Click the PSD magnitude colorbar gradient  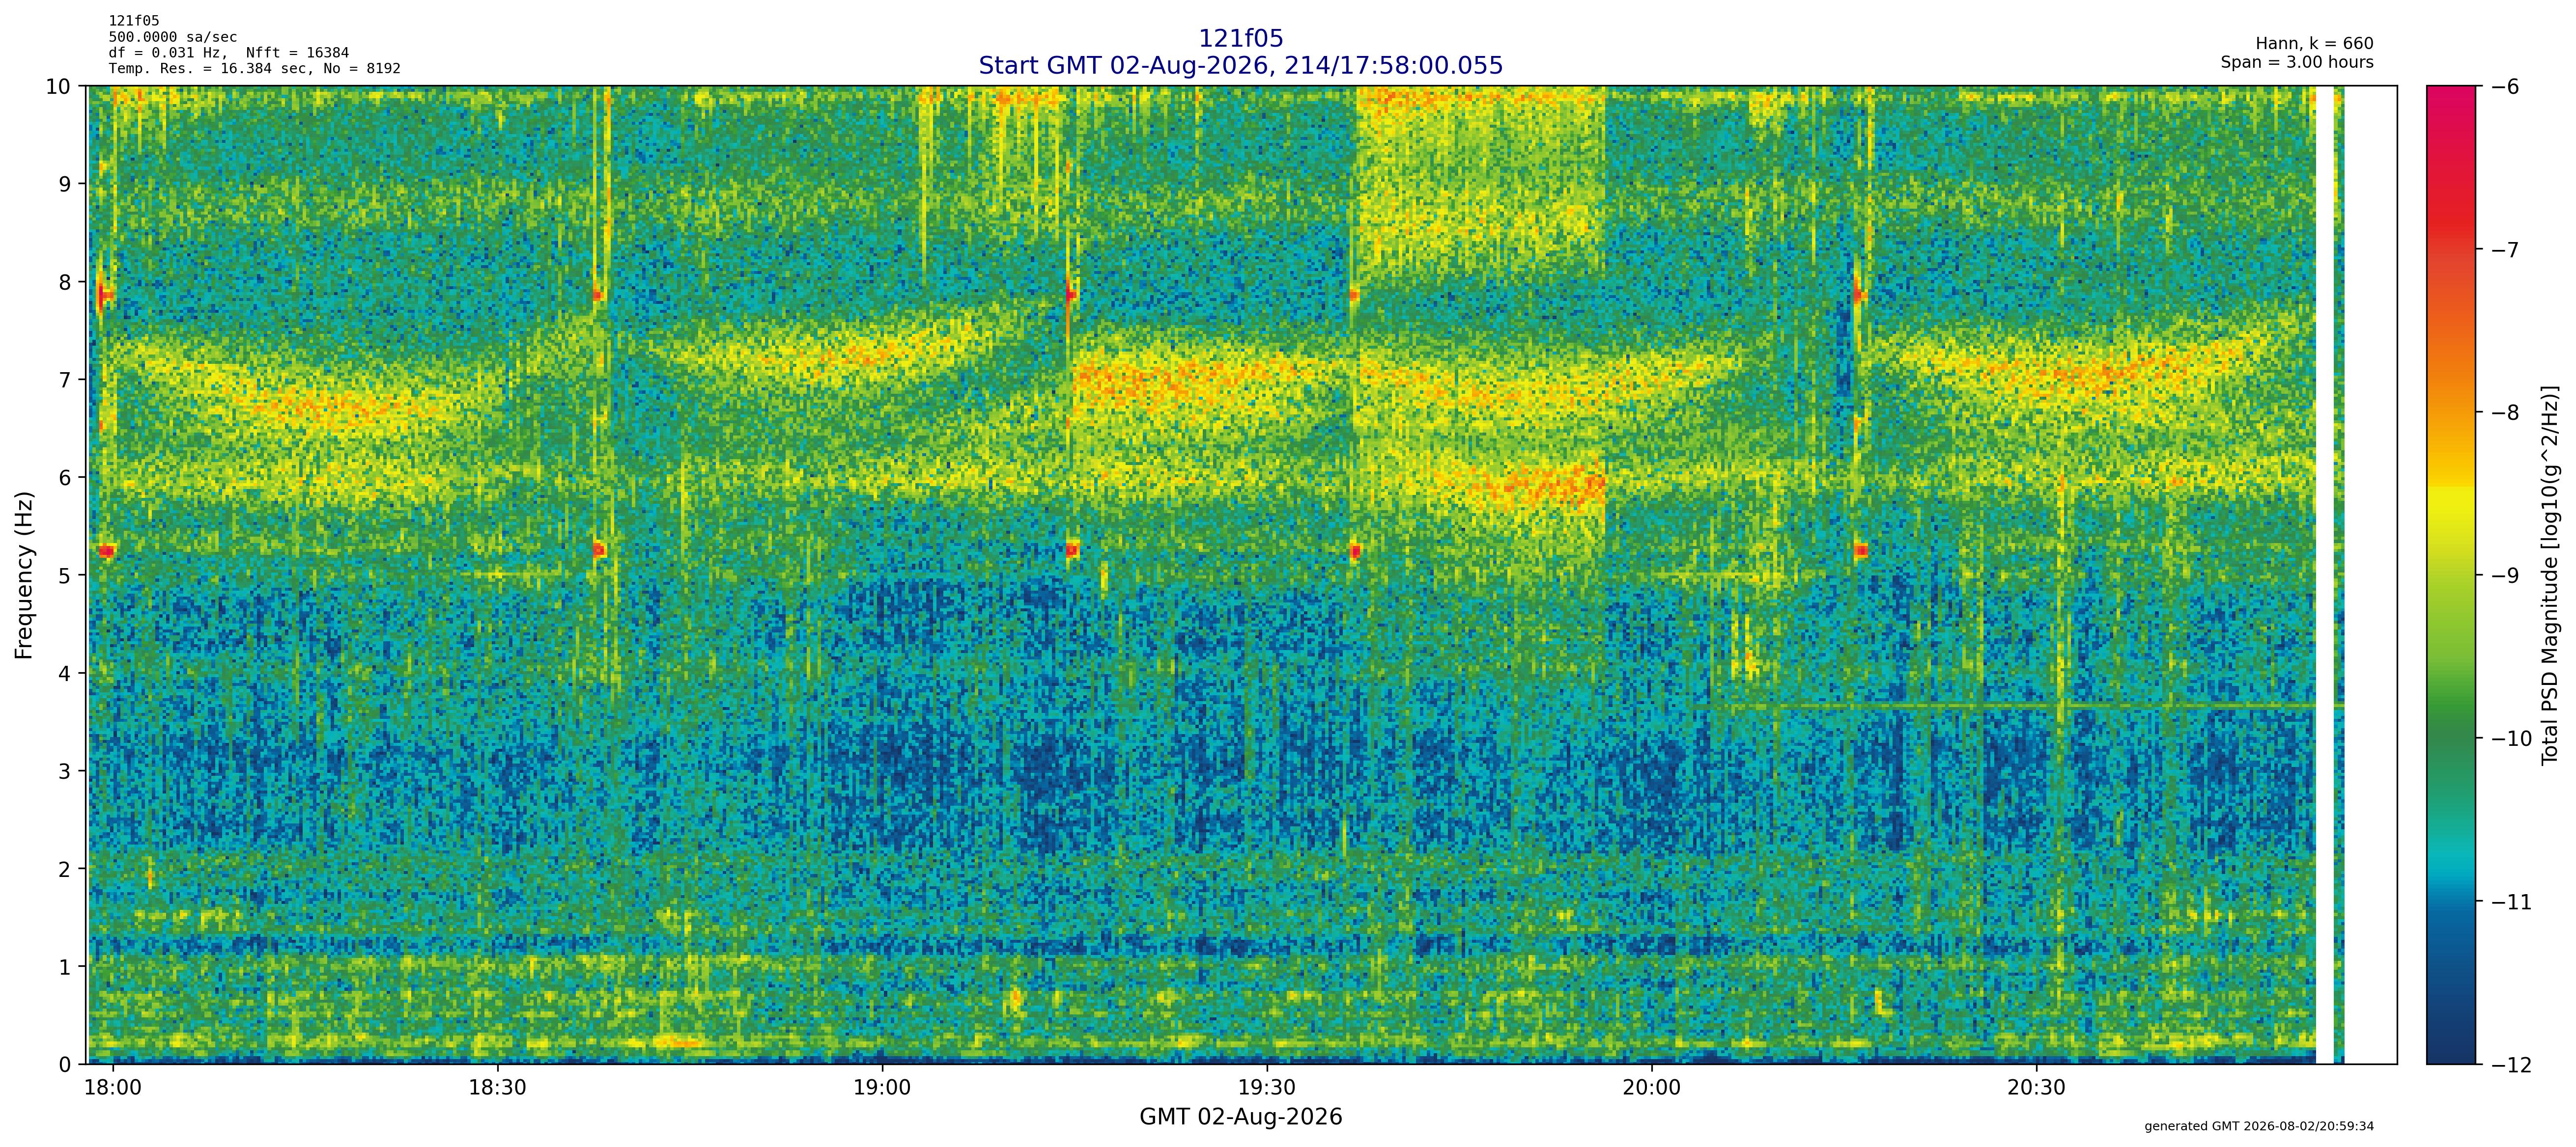2451,574
